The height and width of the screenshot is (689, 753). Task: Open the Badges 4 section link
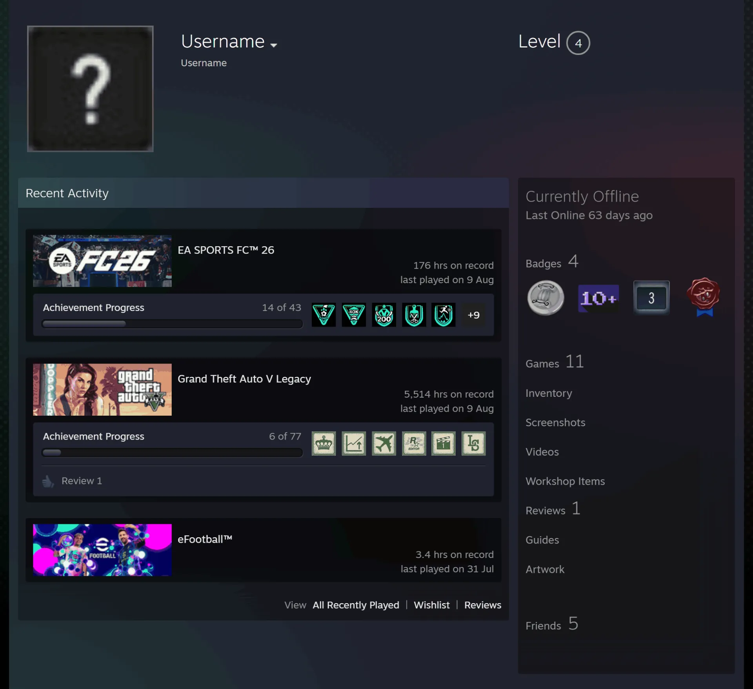(552, 262)
